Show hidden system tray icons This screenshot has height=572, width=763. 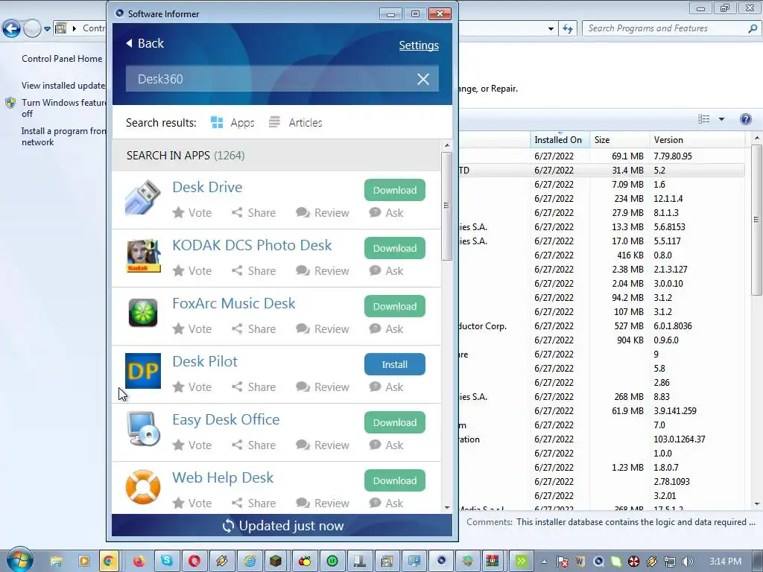coord(544,562)
